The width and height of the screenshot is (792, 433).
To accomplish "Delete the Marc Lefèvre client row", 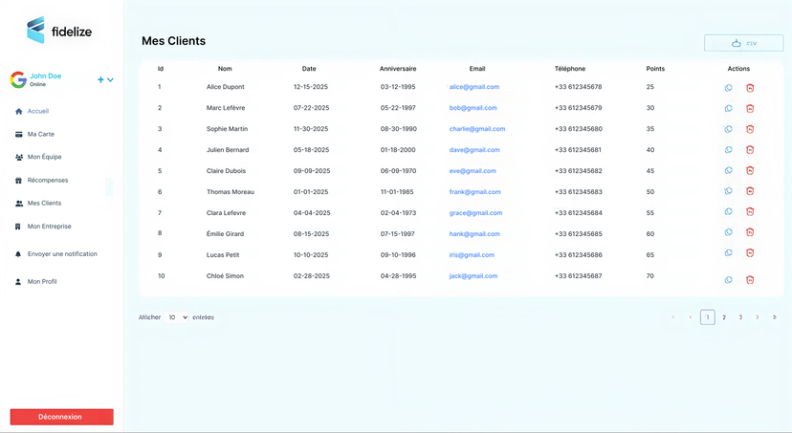I will point(750,109).
